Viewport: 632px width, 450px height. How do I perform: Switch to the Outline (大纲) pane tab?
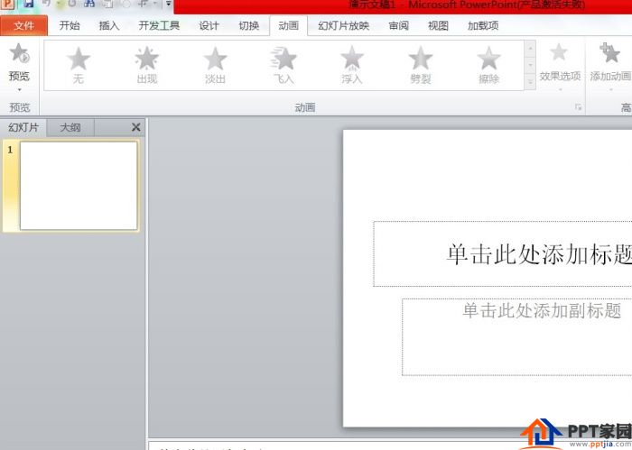tap(70, 127)
